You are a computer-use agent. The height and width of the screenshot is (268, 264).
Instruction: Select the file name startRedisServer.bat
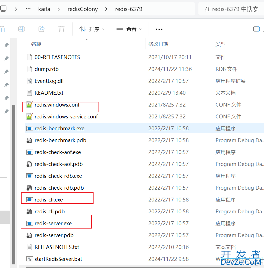58,259
